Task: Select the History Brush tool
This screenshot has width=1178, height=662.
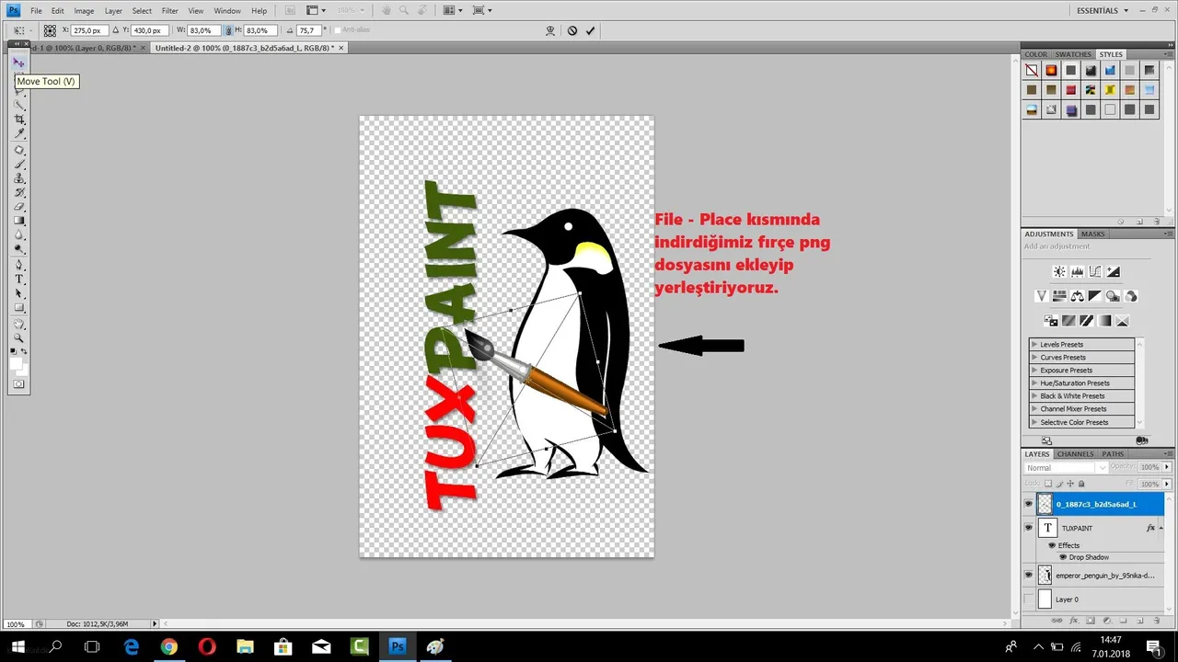Action: (x=18, y=193)
